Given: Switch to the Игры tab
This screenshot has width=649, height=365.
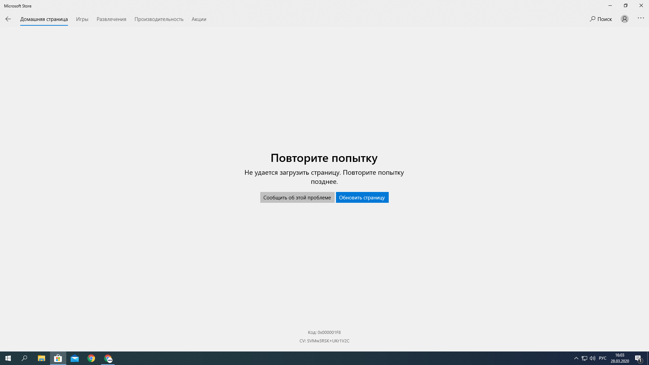Looking at the screenshot, I should click(x=82, y=19).
